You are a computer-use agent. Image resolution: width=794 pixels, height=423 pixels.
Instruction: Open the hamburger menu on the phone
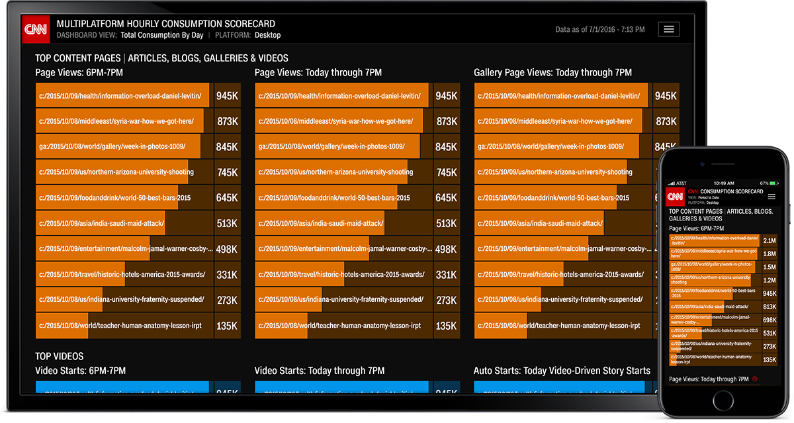coord(772,197)
